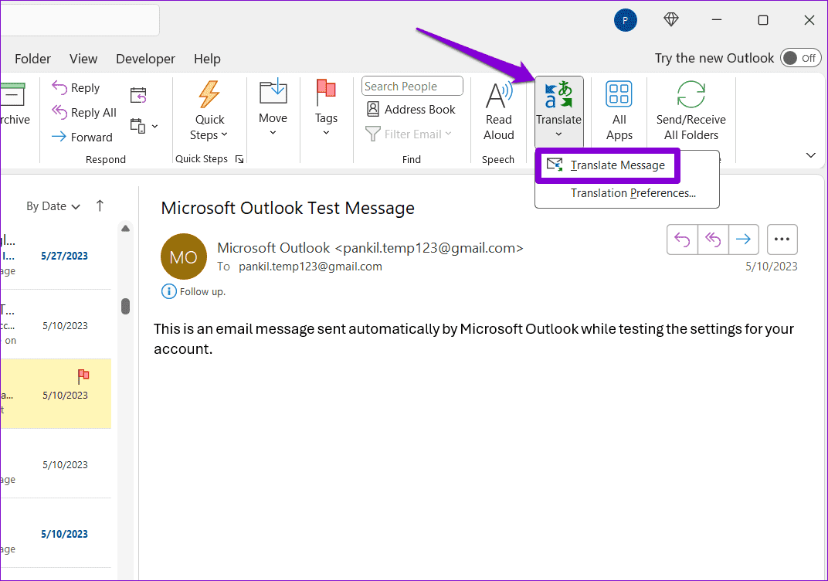Reverse sort order with the up arrow
The image size is (828, 581).
click(100, 206)
